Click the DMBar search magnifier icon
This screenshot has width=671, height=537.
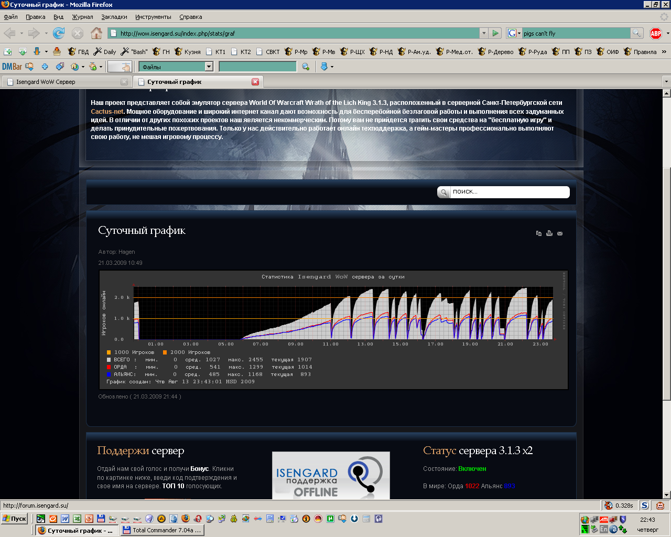coord(306,67)
